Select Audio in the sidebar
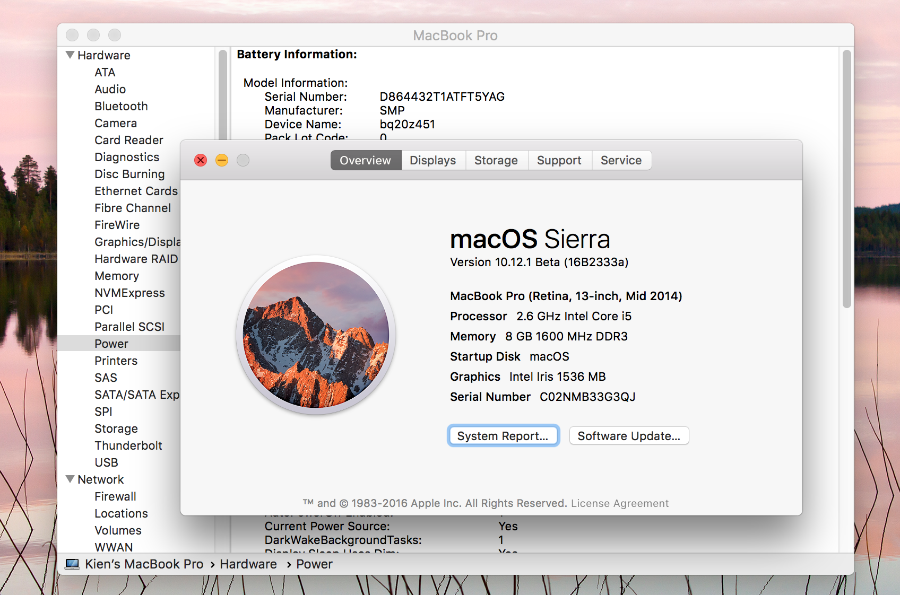The height and width of the screenshot is (595, 900). click(110, 89)
